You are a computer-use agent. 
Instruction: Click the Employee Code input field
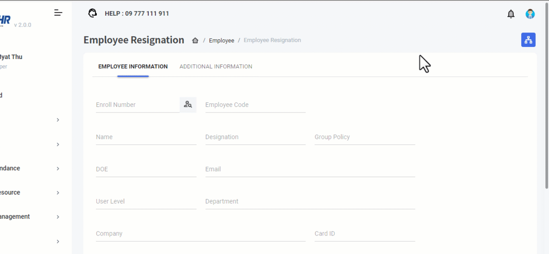click(255, 105)
